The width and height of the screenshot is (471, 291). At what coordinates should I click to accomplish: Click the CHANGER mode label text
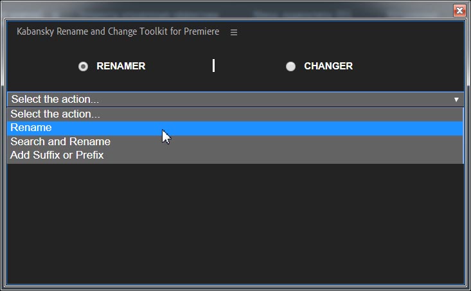(x=328, y=66)
